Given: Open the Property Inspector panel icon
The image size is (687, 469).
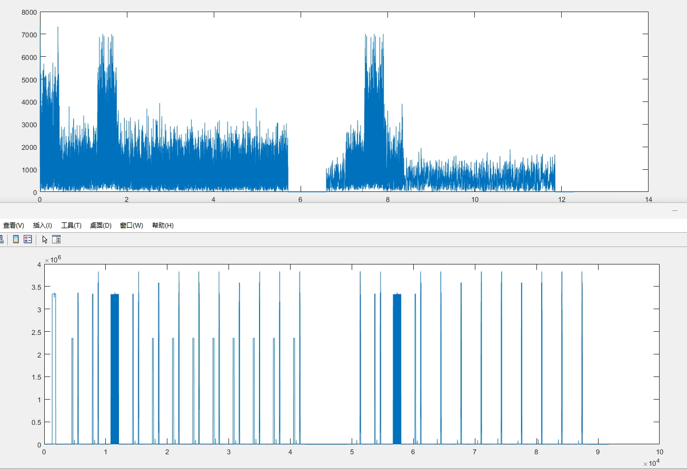Looking at the screenshot, I should pyautogui.click(x=56, y=239).
